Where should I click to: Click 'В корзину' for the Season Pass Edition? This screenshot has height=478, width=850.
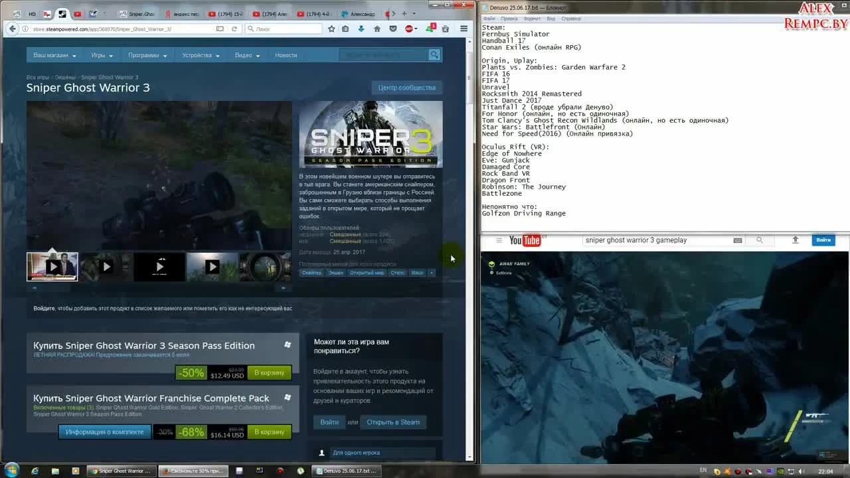tap(268, 372)
